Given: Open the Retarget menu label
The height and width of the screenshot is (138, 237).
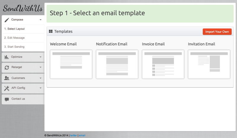Looking at the screenshot, I should click(x=17, y=67).
